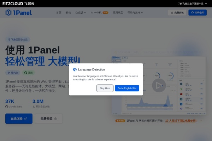Expand 了解飞致云旗下开源产品 dropdown
Image resolution: width=212 pixels, height=141 pixels.
point(193,4)
